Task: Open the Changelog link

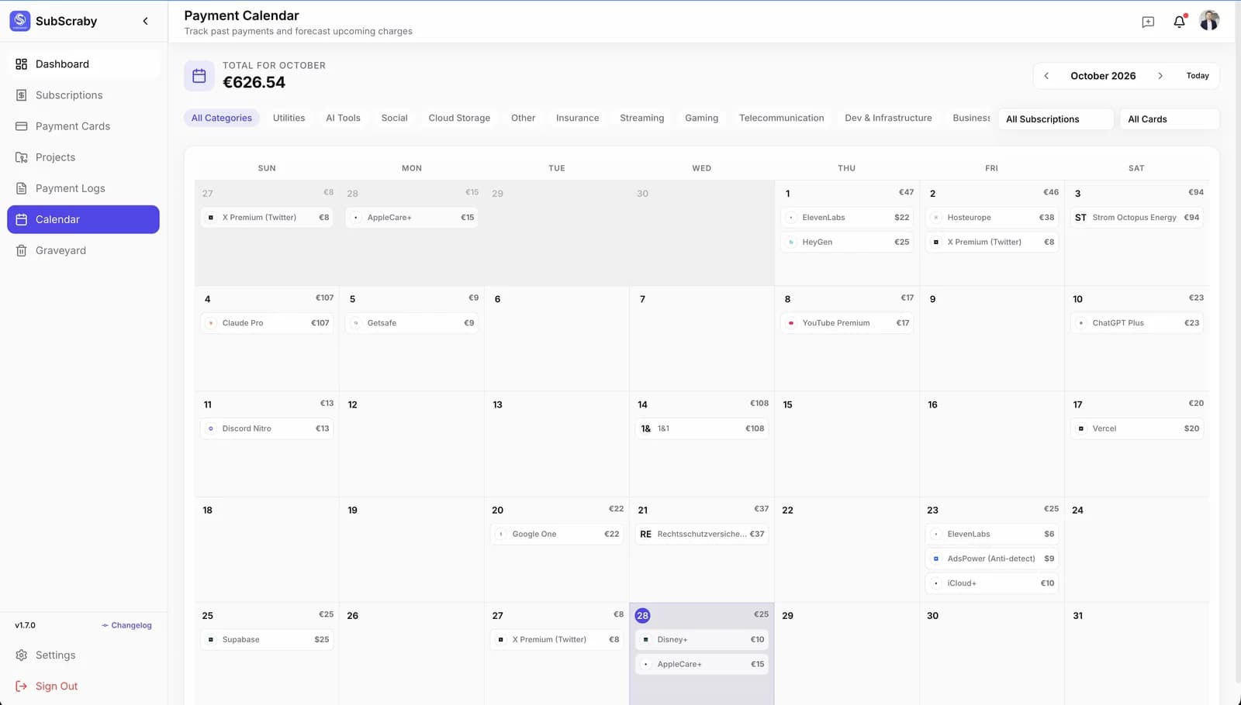Action: coord(126,625)
